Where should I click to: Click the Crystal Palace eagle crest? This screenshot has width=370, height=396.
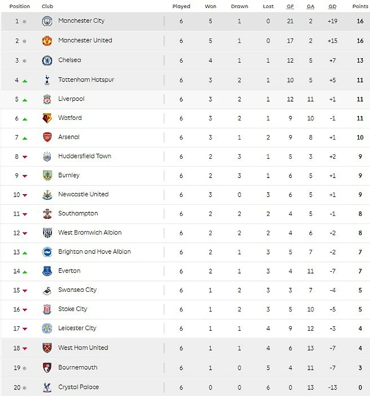pyautogui.click(x=47, y=387)
